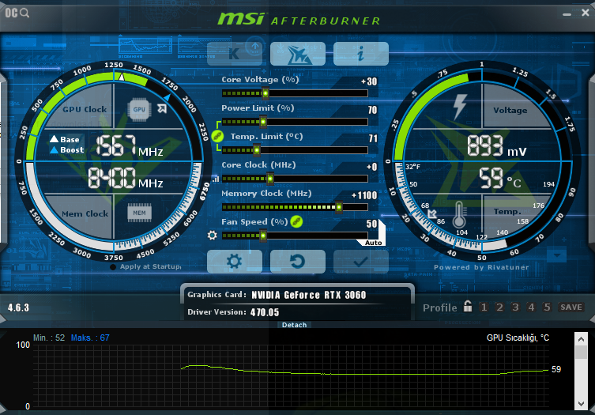Open settings with the gear button
Viewport: 595px width, 415px height.
point(235,262)
